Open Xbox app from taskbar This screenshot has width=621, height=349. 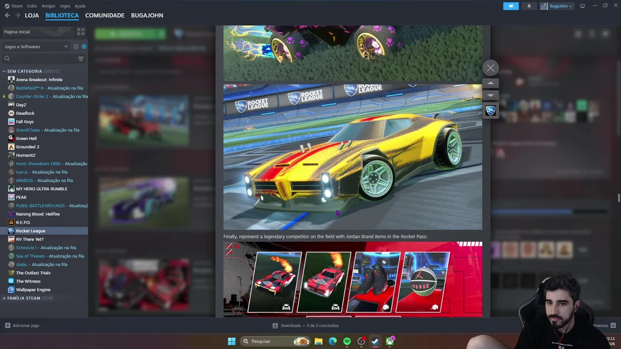390,341
